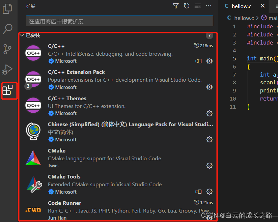
Task: Select the CMake triangle logo
Action: pos(33,158)
